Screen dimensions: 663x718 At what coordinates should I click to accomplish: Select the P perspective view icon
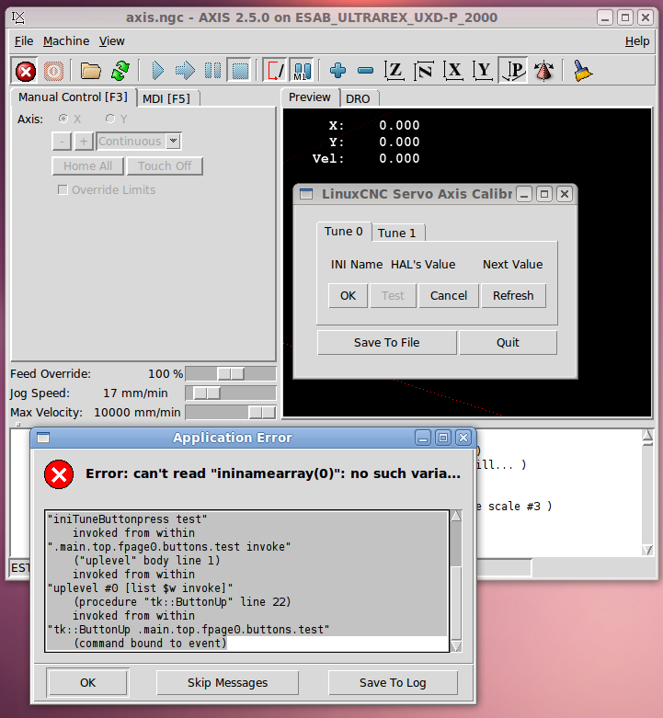(513, 71)
